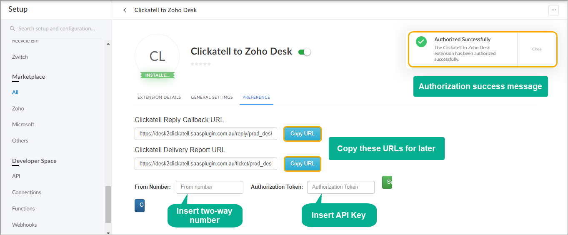Screen dimensions: 568x235
Task: Open the Extension Details tab
Action: coord(159,97)
